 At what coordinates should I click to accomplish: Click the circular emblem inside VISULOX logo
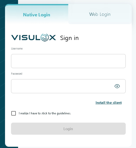(45, 37)
